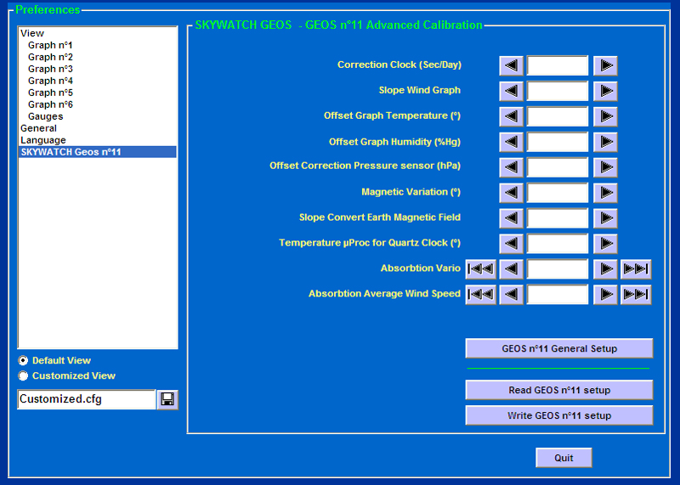Viewport: 680px width, 485px height.
Task: Open the Gauges preferences
Action: click(x=46, y=116)
